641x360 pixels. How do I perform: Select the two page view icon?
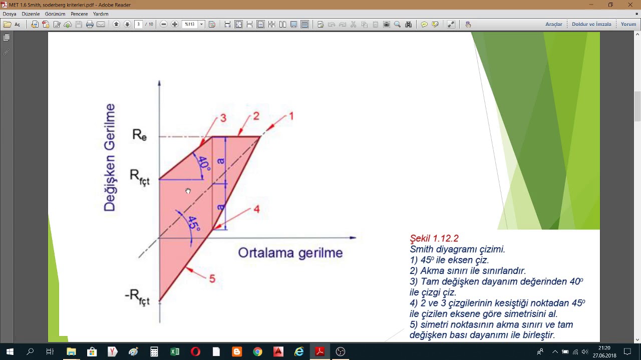click(282, 24)
